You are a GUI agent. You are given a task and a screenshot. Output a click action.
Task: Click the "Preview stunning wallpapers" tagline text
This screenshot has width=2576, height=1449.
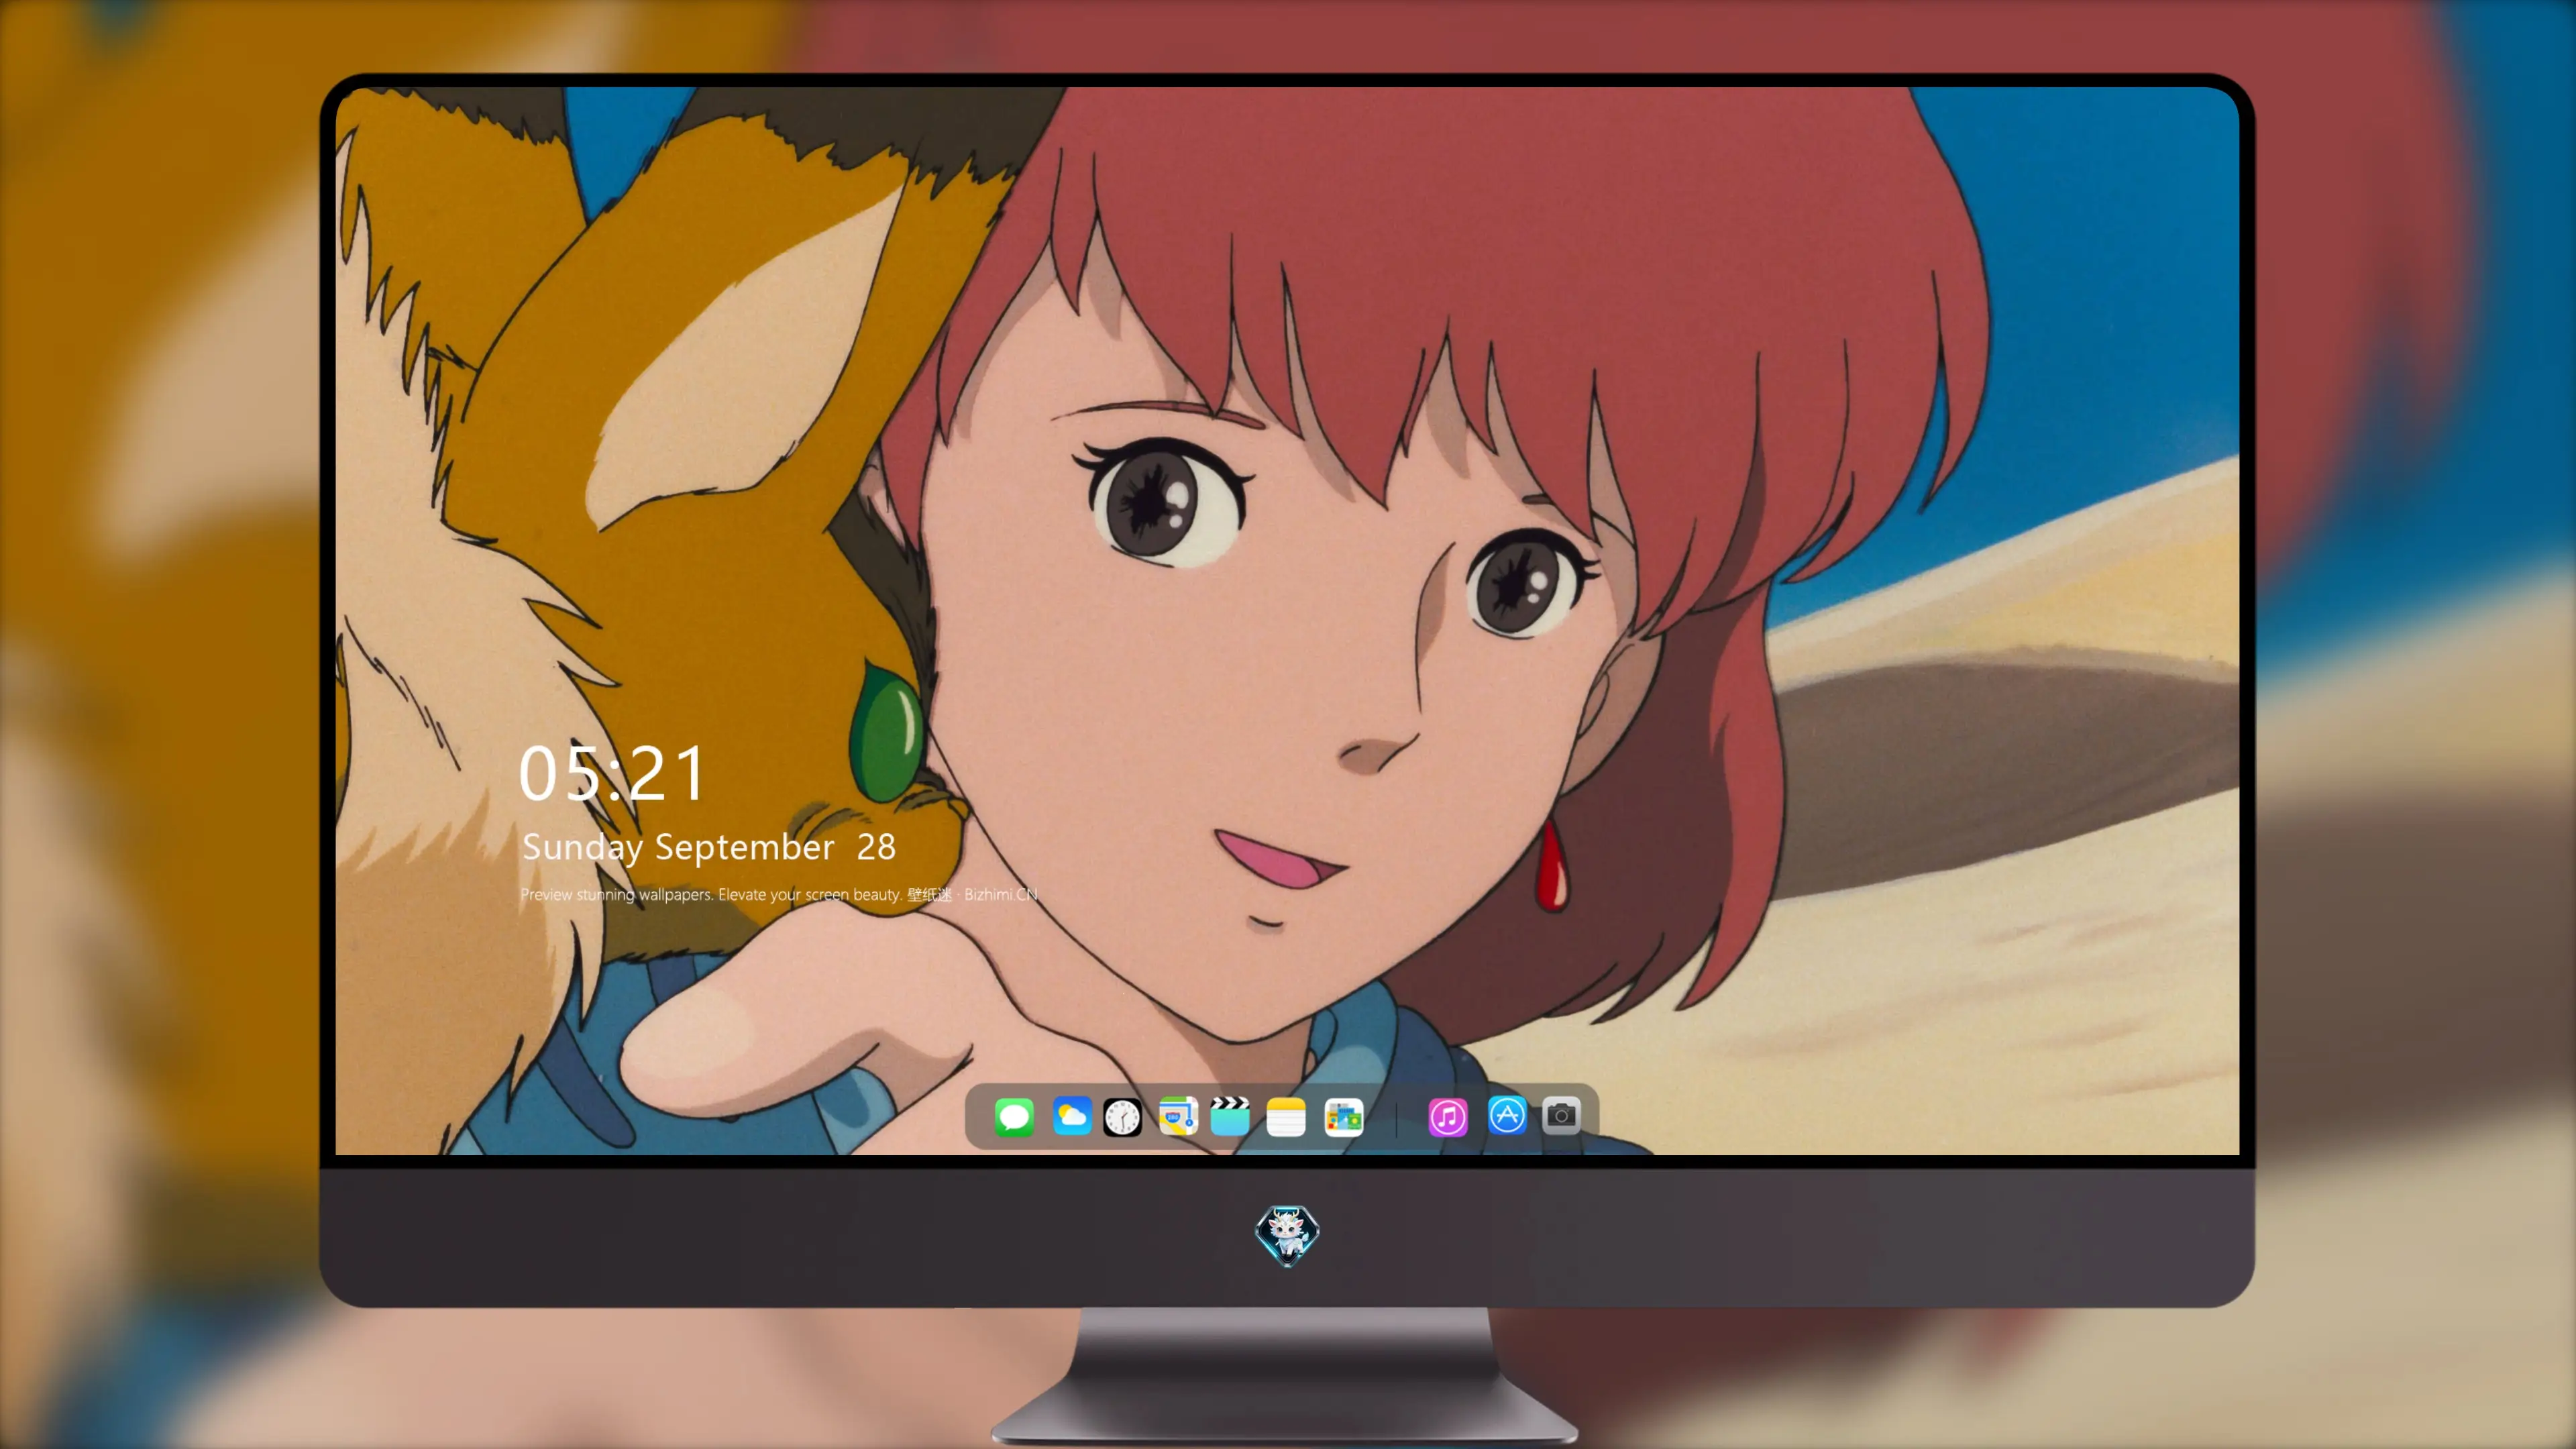(778, 894)
